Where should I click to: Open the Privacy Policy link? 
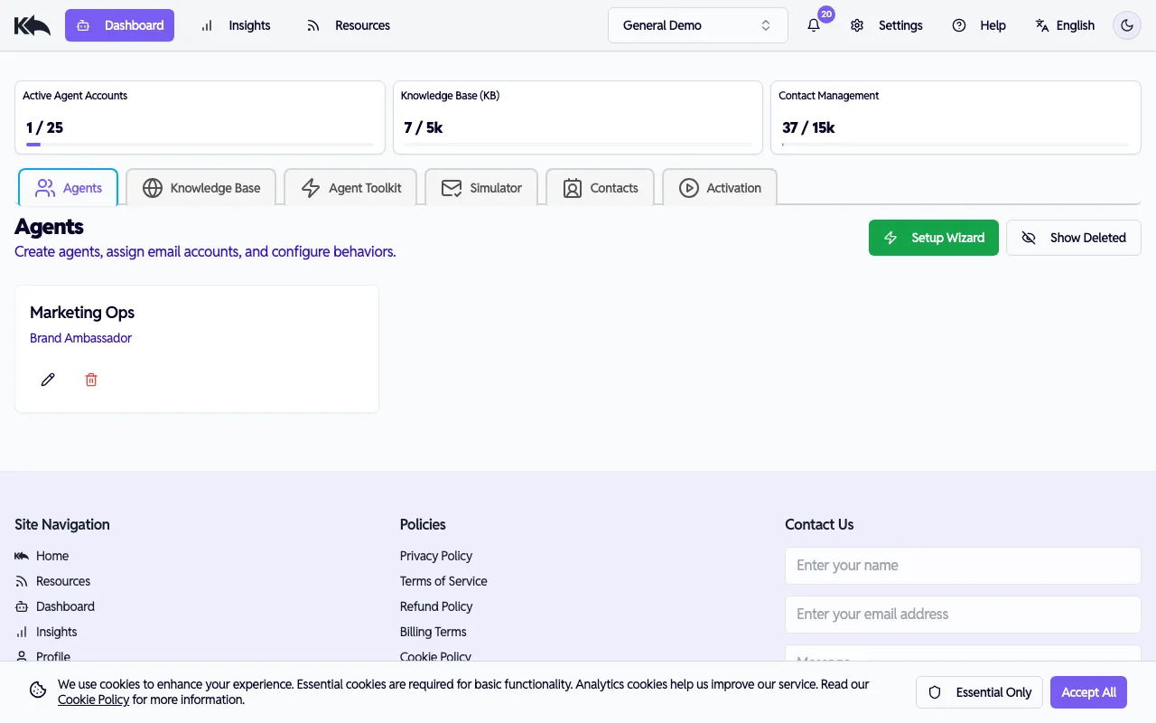point(436,556)
